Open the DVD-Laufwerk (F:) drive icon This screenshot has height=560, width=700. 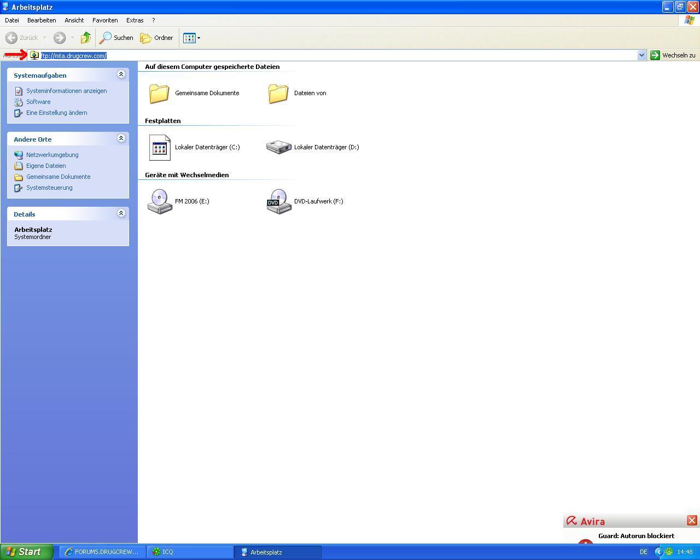[x=279, y=201]
